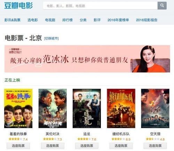
Task: Open the 豆瓣电影 logo home link
Action: 18,6
